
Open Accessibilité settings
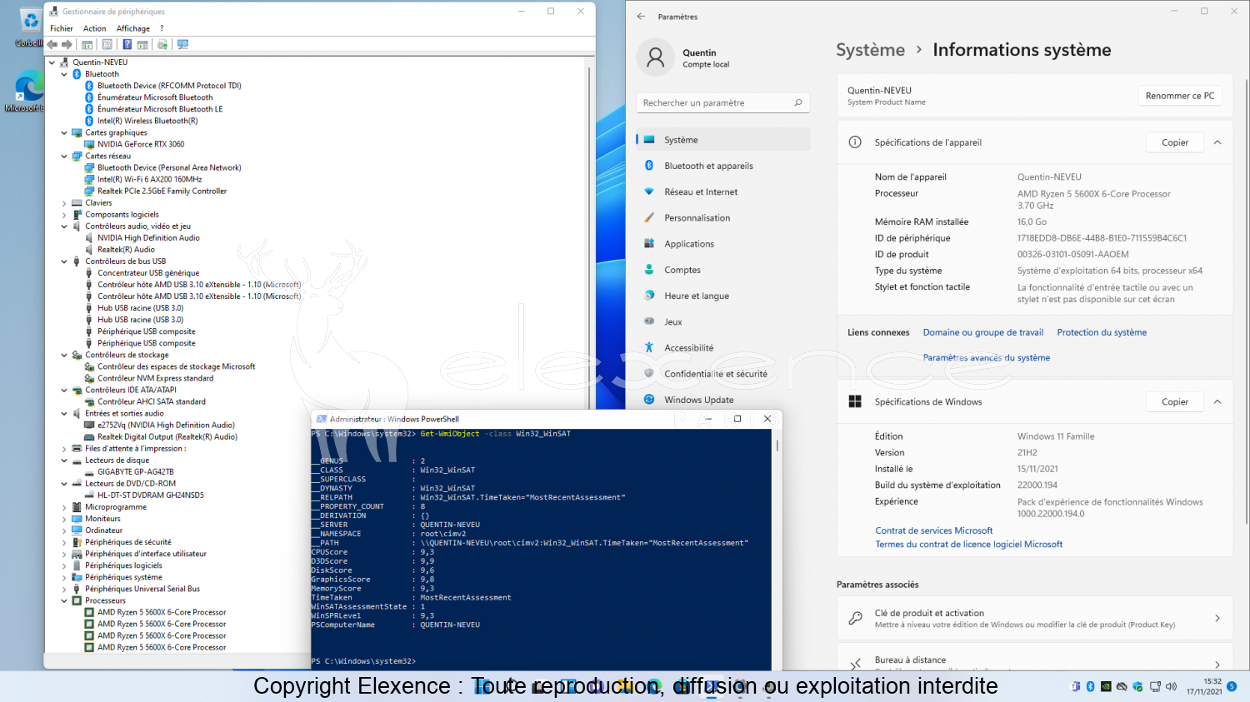click(722, 348)
